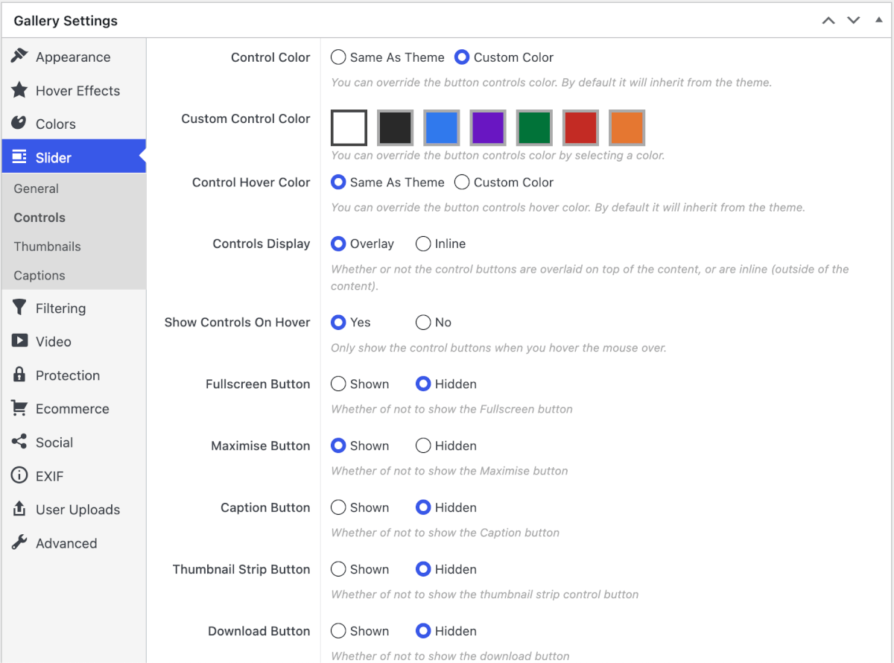Screen dimensions: 894x663
Task: Click the Social share icon
Action: (x=19, y=442)
